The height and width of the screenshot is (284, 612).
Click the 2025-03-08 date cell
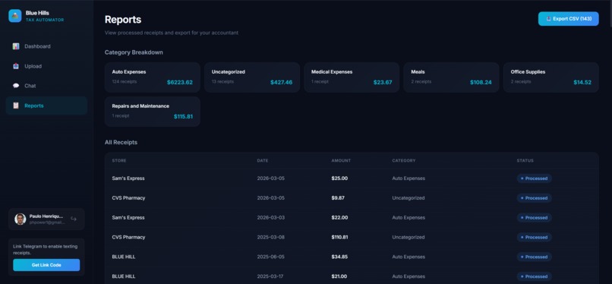pos(271,237)
